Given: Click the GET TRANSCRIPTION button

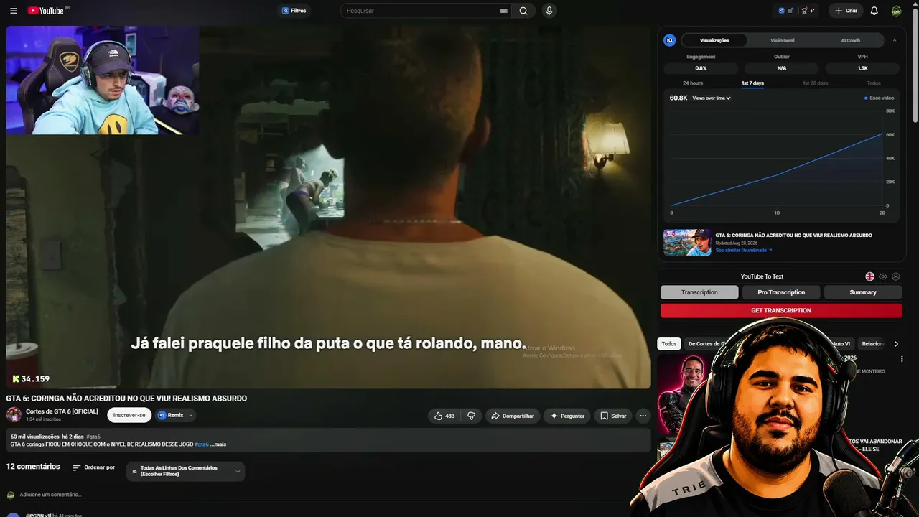Looking at the screenshot, I should (x=781, y=310).
